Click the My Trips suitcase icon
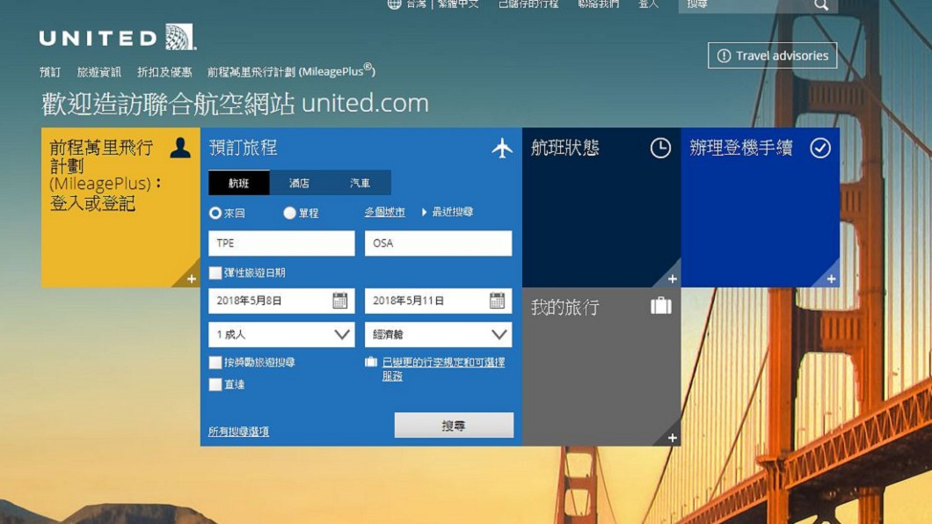Image resolution: width=932 pixels, height=524 pixels. coord(660,306)
